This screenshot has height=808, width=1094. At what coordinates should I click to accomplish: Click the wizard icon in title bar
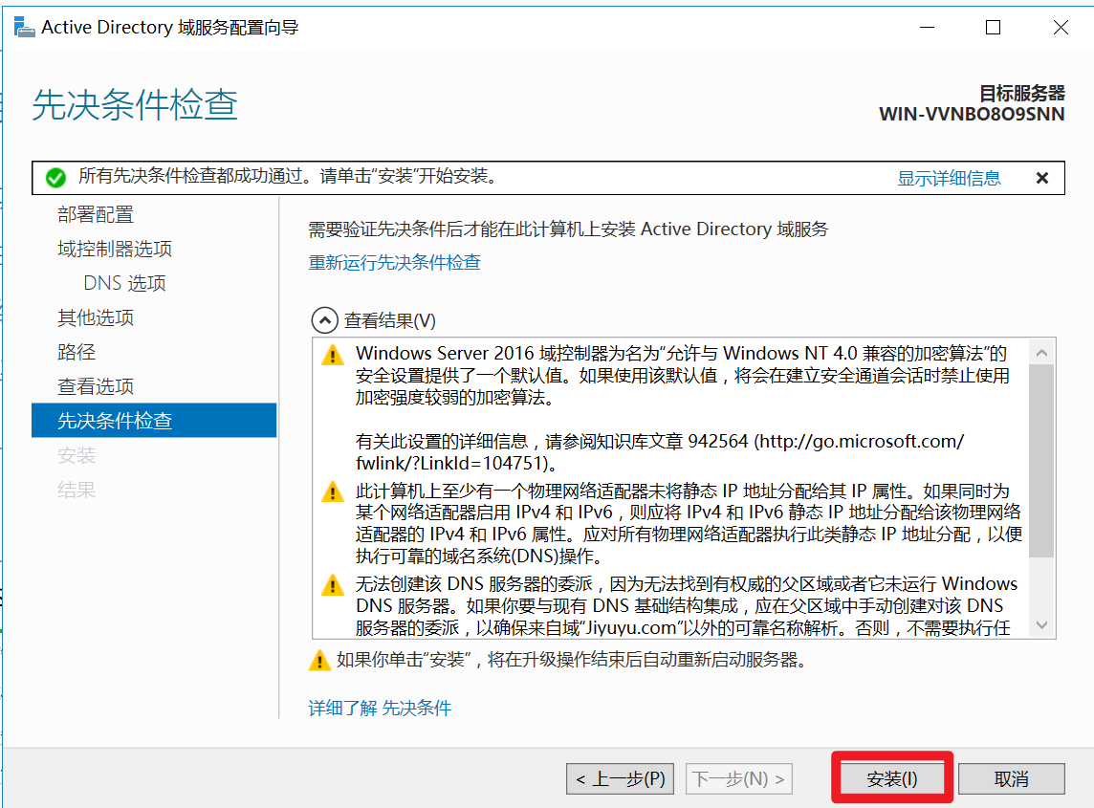coord(24,27)
